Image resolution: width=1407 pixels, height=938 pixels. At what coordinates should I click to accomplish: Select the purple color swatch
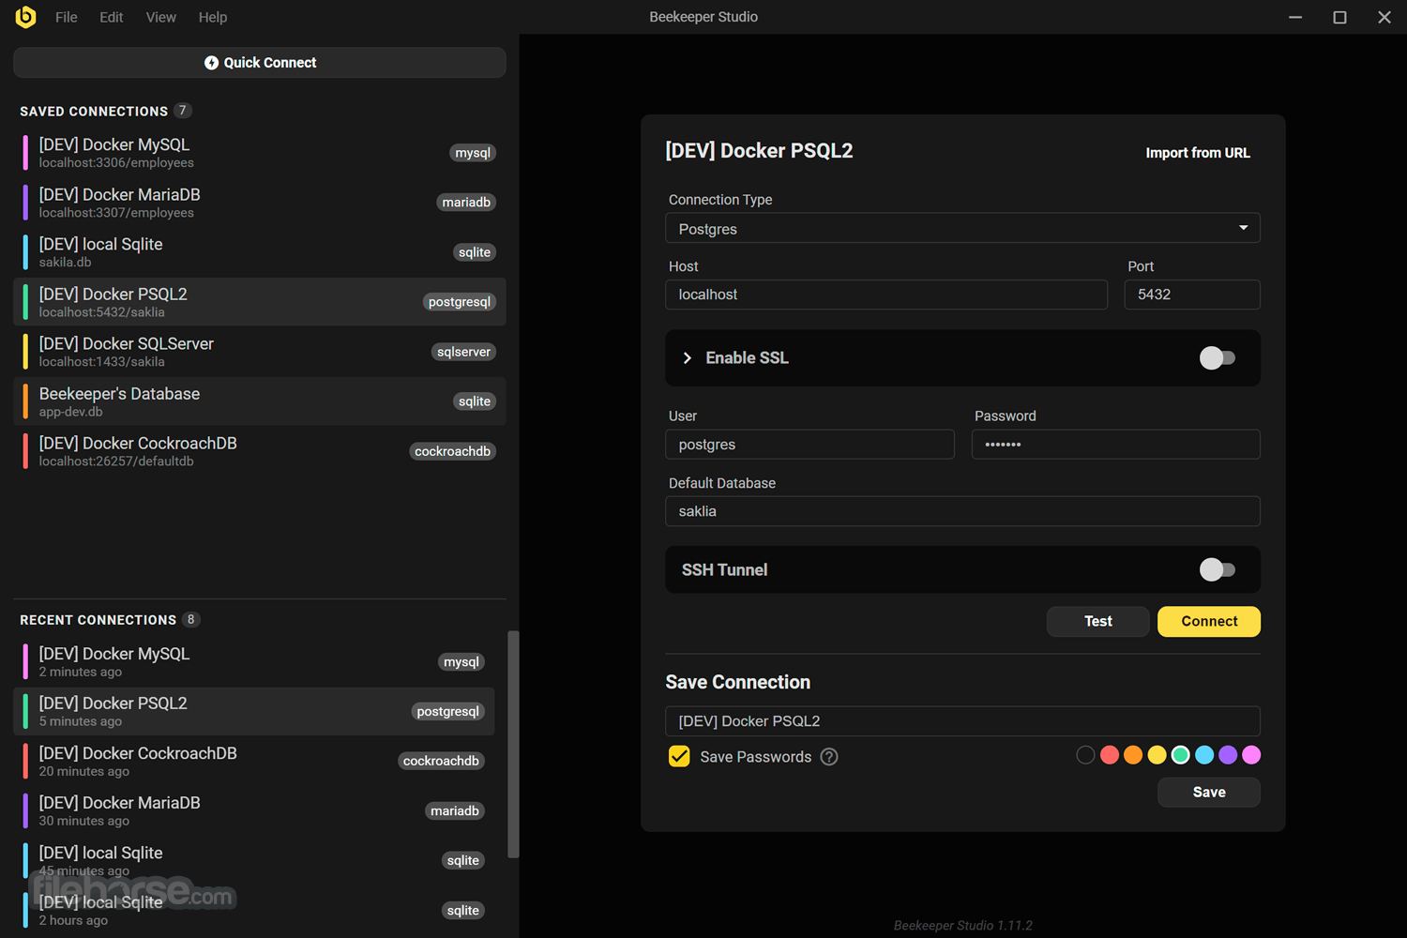(x=1228, y=755)
